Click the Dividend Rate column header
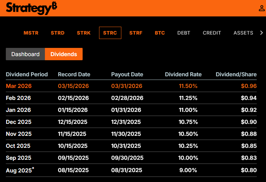Viewport: 266px width, 182px height. (183, 74)
